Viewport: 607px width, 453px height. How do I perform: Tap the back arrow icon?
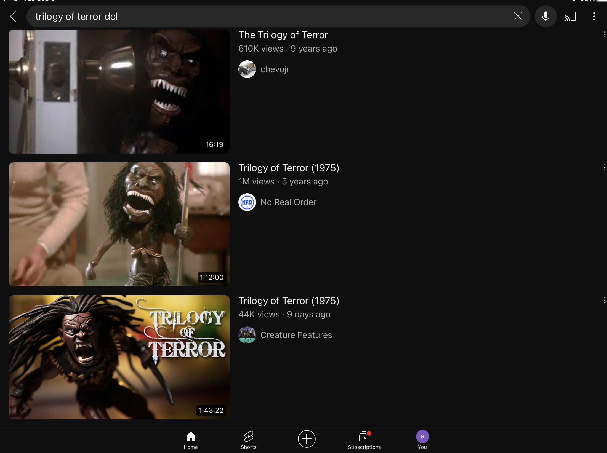pyautogui.click(x=13, y=16)
